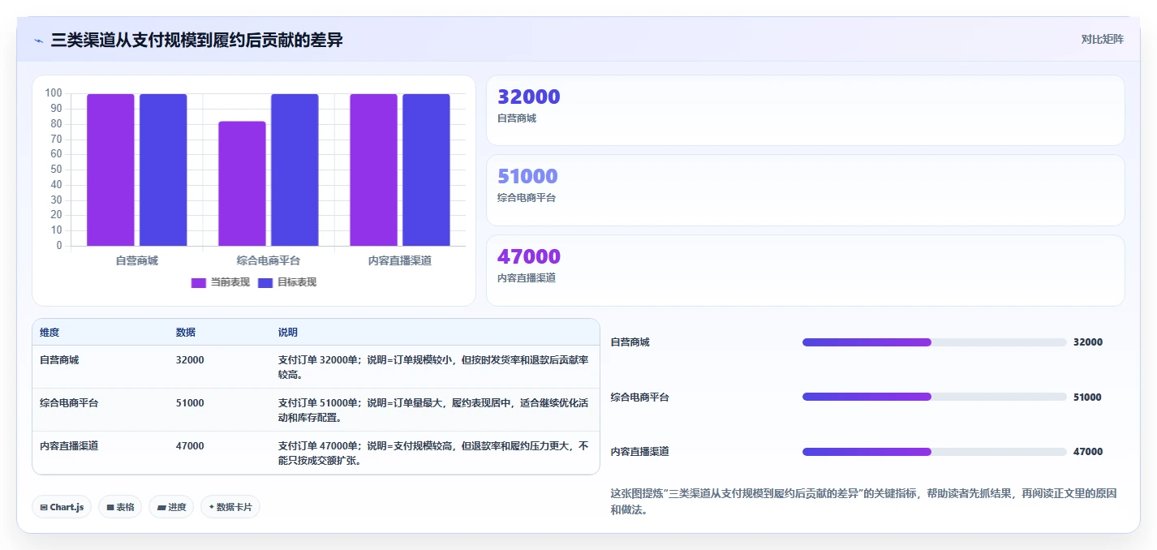Click the 说明 column header
Viewport: 1157px width, 550px height.
tap(287, 333)
